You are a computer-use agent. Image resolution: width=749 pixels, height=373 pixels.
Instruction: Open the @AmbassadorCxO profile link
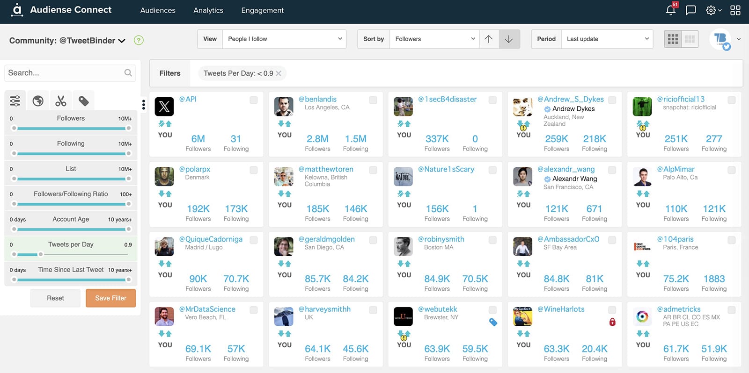click(x=568, y=239)
